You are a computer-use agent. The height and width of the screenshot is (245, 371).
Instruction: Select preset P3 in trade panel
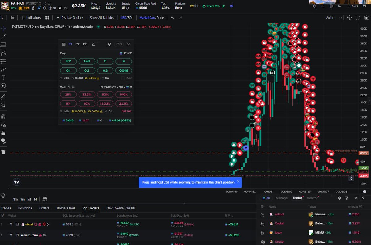click(x=85, y=44)
